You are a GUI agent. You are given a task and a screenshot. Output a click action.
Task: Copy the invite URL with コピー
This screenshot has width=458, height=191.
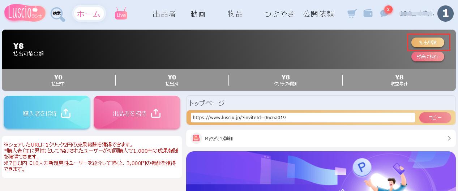(x=435, y=118)
